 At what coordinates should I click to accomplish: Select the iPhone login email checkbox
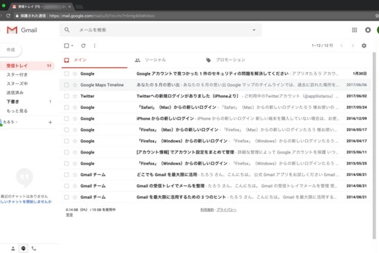(66, 119)
